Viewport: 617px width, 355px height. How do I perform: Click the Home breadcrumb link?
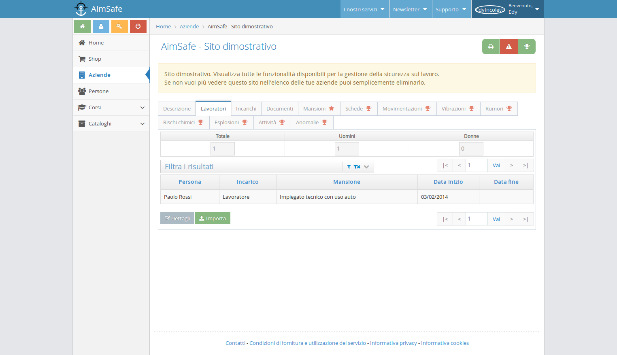164,26
